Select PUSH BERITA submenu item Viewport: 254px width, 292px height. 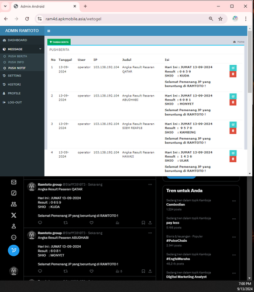coord(18,56)
